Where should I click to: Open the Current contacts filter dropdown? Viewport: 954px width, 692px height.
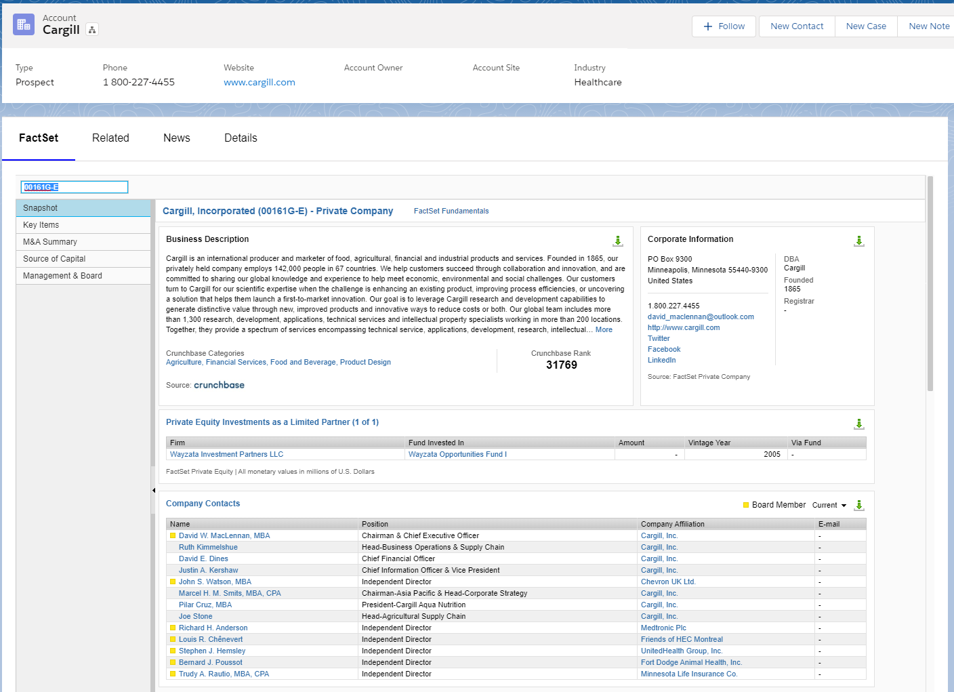[x=829, y=505]
